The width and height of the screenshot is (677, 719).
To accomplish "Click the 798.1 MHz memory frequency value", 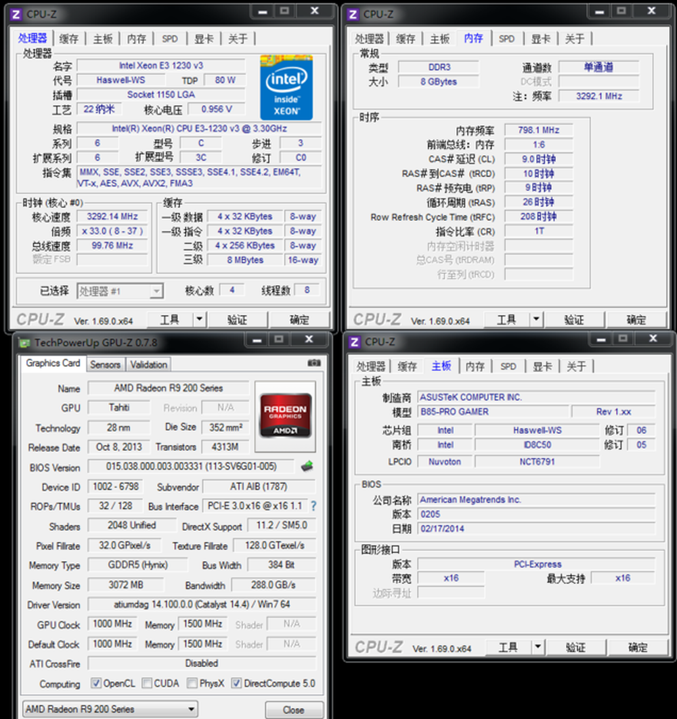I will click(x=539, y=130).
